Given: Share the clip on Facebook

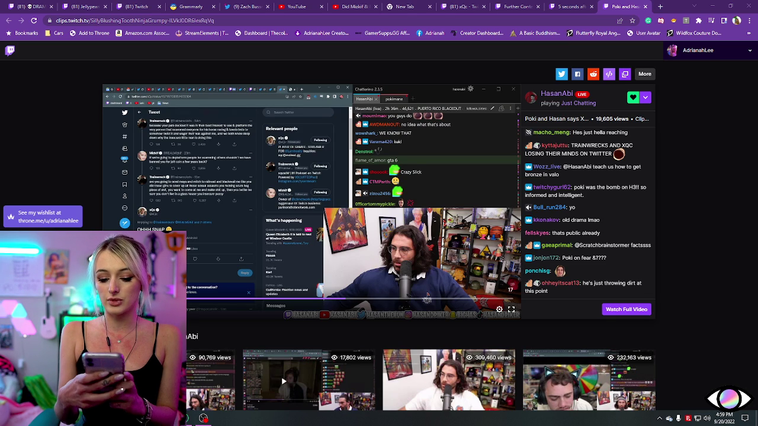Looking at the screenshot, I should (x=577, y=74).
